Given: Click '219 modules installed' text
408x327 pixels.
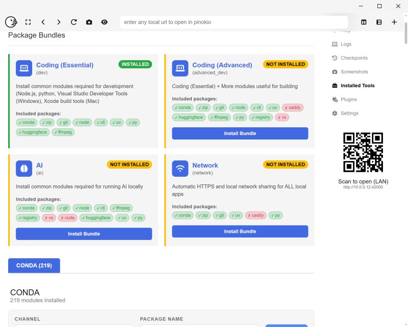Looking at the screenshot, I should pos(38,300).
